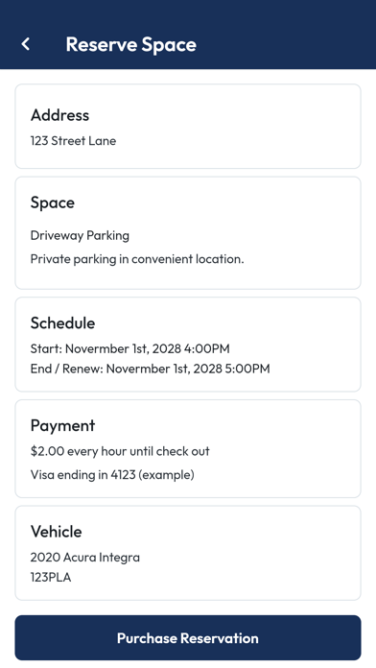Tap the 2020 Acura Integra vehicle entry
376x668 pixels.
coord(84,558)
